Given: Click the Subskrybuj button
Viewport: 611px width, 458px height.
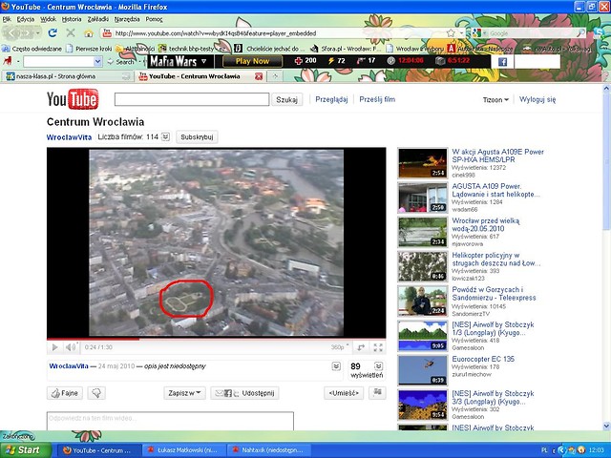Looking at the screenshot, I should pos(197,137).
